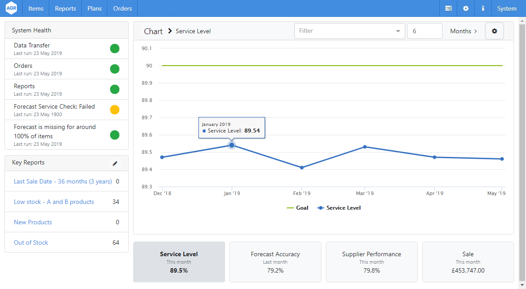Edit Key Reports with pencil icon
This screenshot has width=526, height=289.
point(115,163)
